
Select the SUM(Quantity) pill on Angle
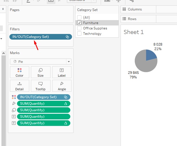(x=44, y=104)
